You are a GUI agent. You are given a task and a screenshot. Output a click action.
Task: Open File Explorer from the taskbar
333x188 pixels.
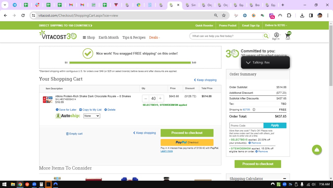(x=13, y=184)
